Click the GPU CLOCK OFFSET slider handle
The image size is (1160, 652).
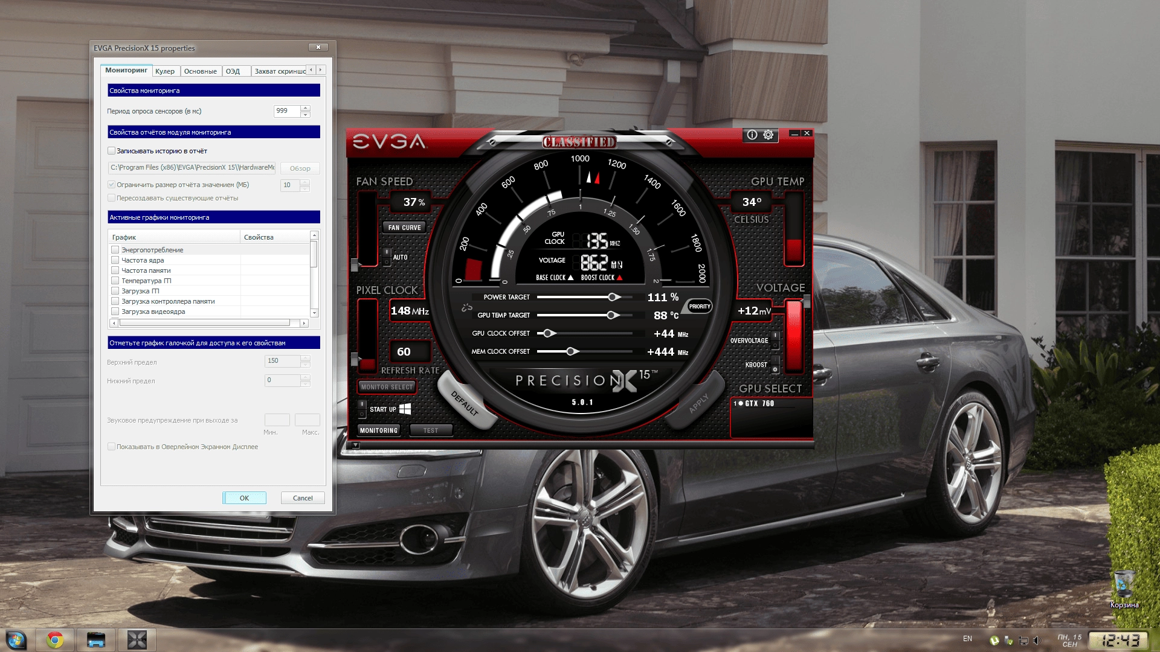click(548, 333)
